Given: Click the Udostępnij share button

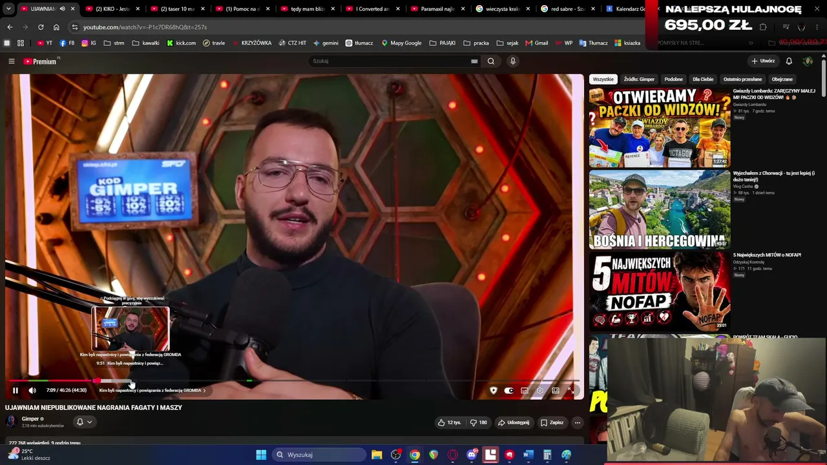Looking at the screenshot, I should coord(514,422).
